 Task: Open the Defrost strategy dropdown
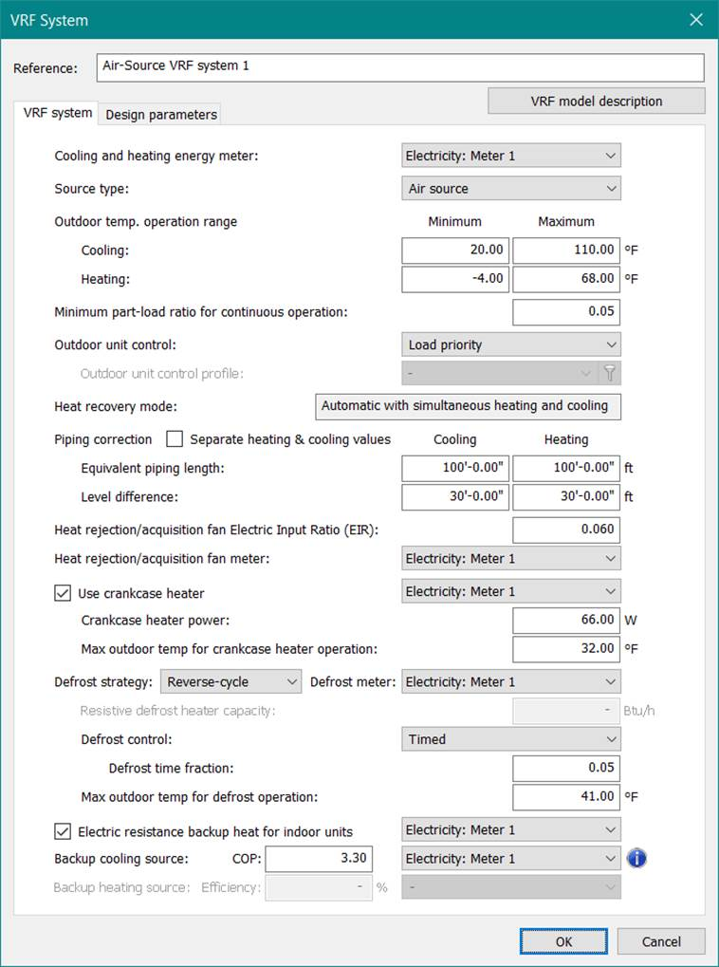[x=230, y=681]
